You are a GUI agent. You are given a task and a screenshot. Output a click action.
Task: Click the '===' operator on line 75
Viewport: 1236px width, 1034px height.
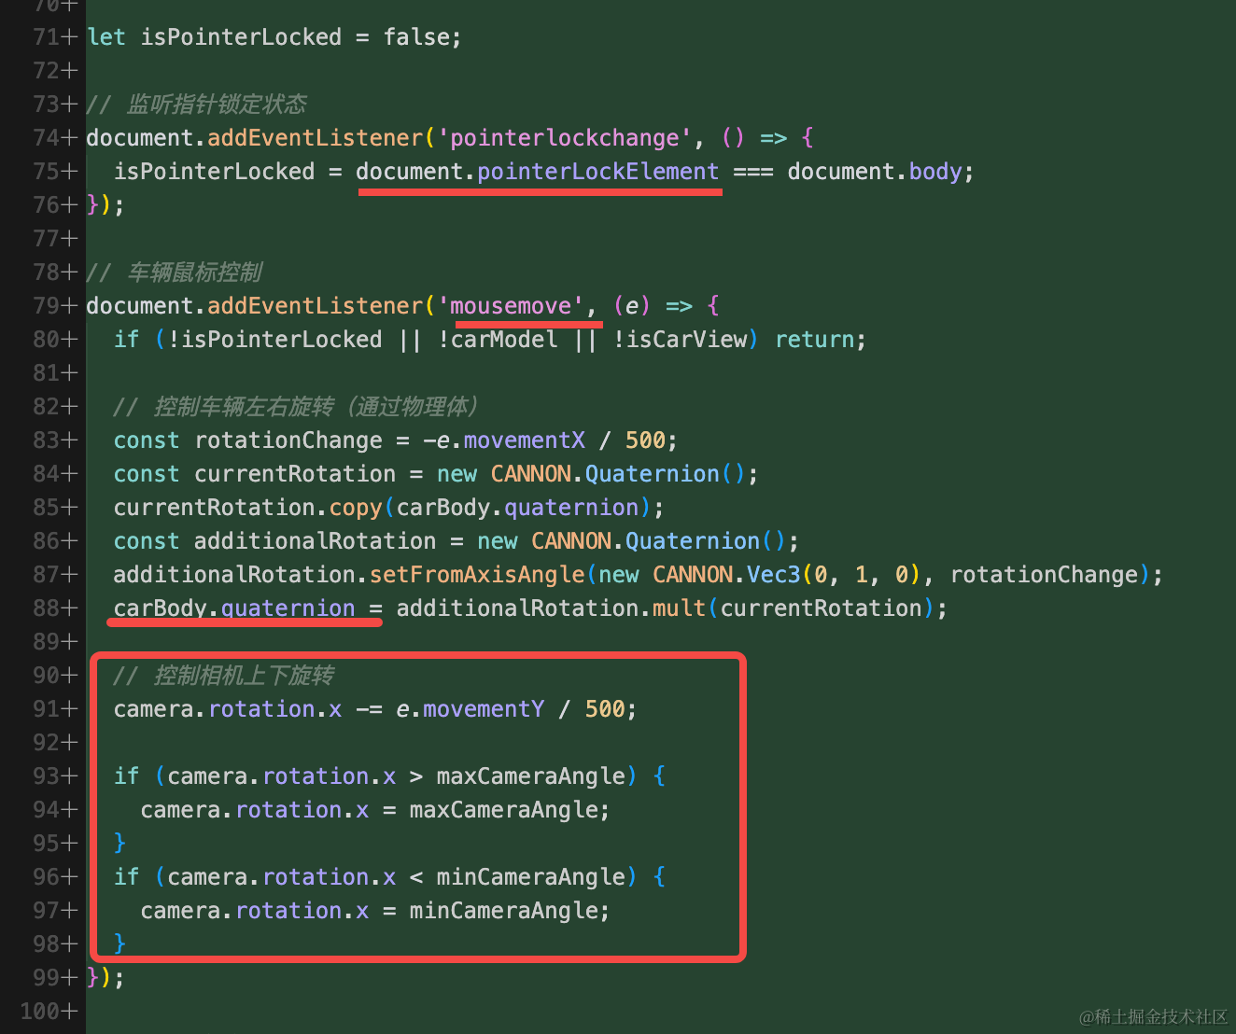point(753,172)
